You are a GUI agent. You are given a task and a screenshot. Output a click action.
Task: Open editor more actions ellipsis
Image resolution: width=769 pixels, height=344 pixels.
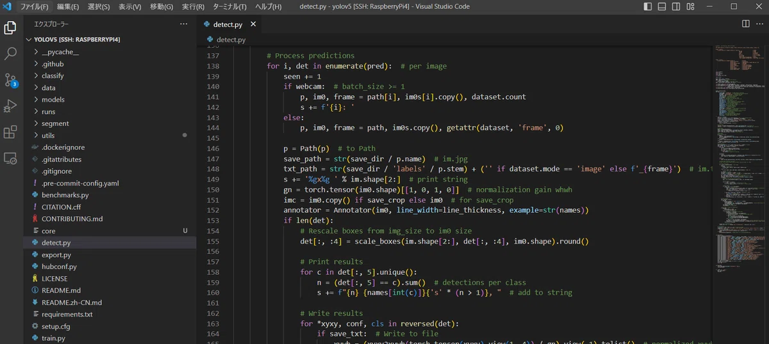tap(760, 24)
